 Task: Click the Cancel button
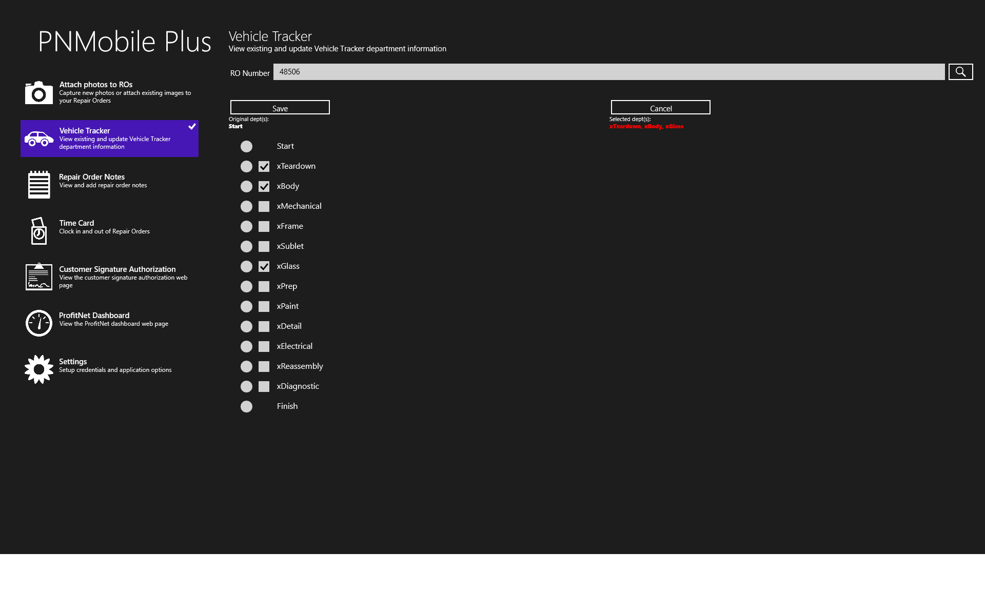pyautogui.click(x=660, y=107)
